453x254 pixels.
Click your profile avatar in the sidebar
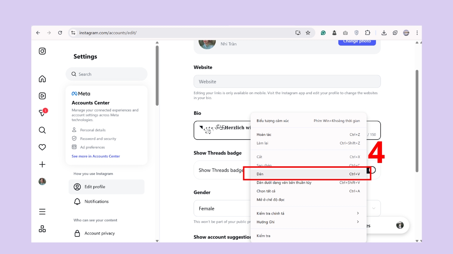(42, 181)
